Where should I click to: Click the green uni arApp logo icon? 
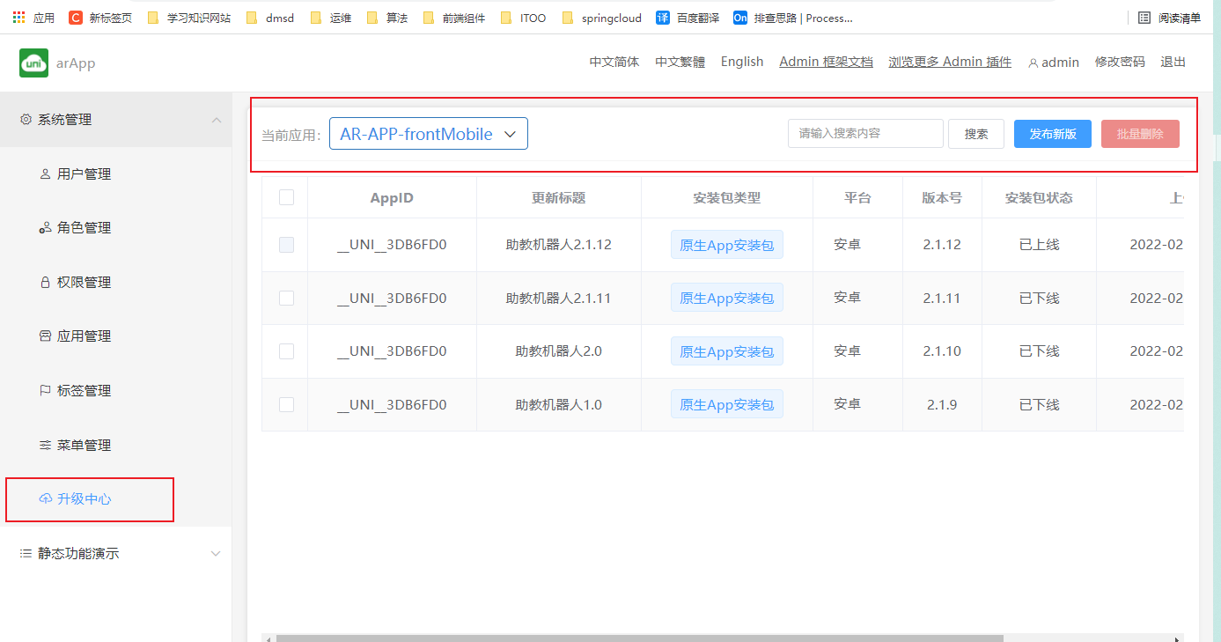(34, 63)
